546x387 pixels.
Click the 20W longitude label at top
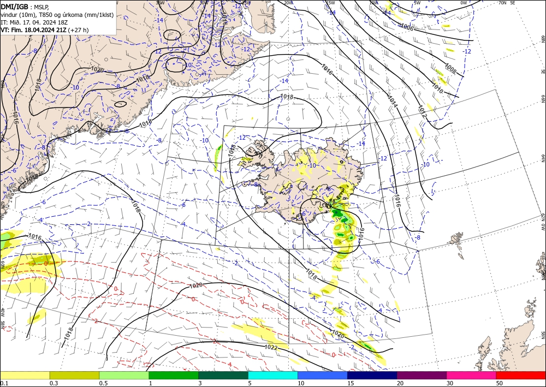(x=288, y=3)
